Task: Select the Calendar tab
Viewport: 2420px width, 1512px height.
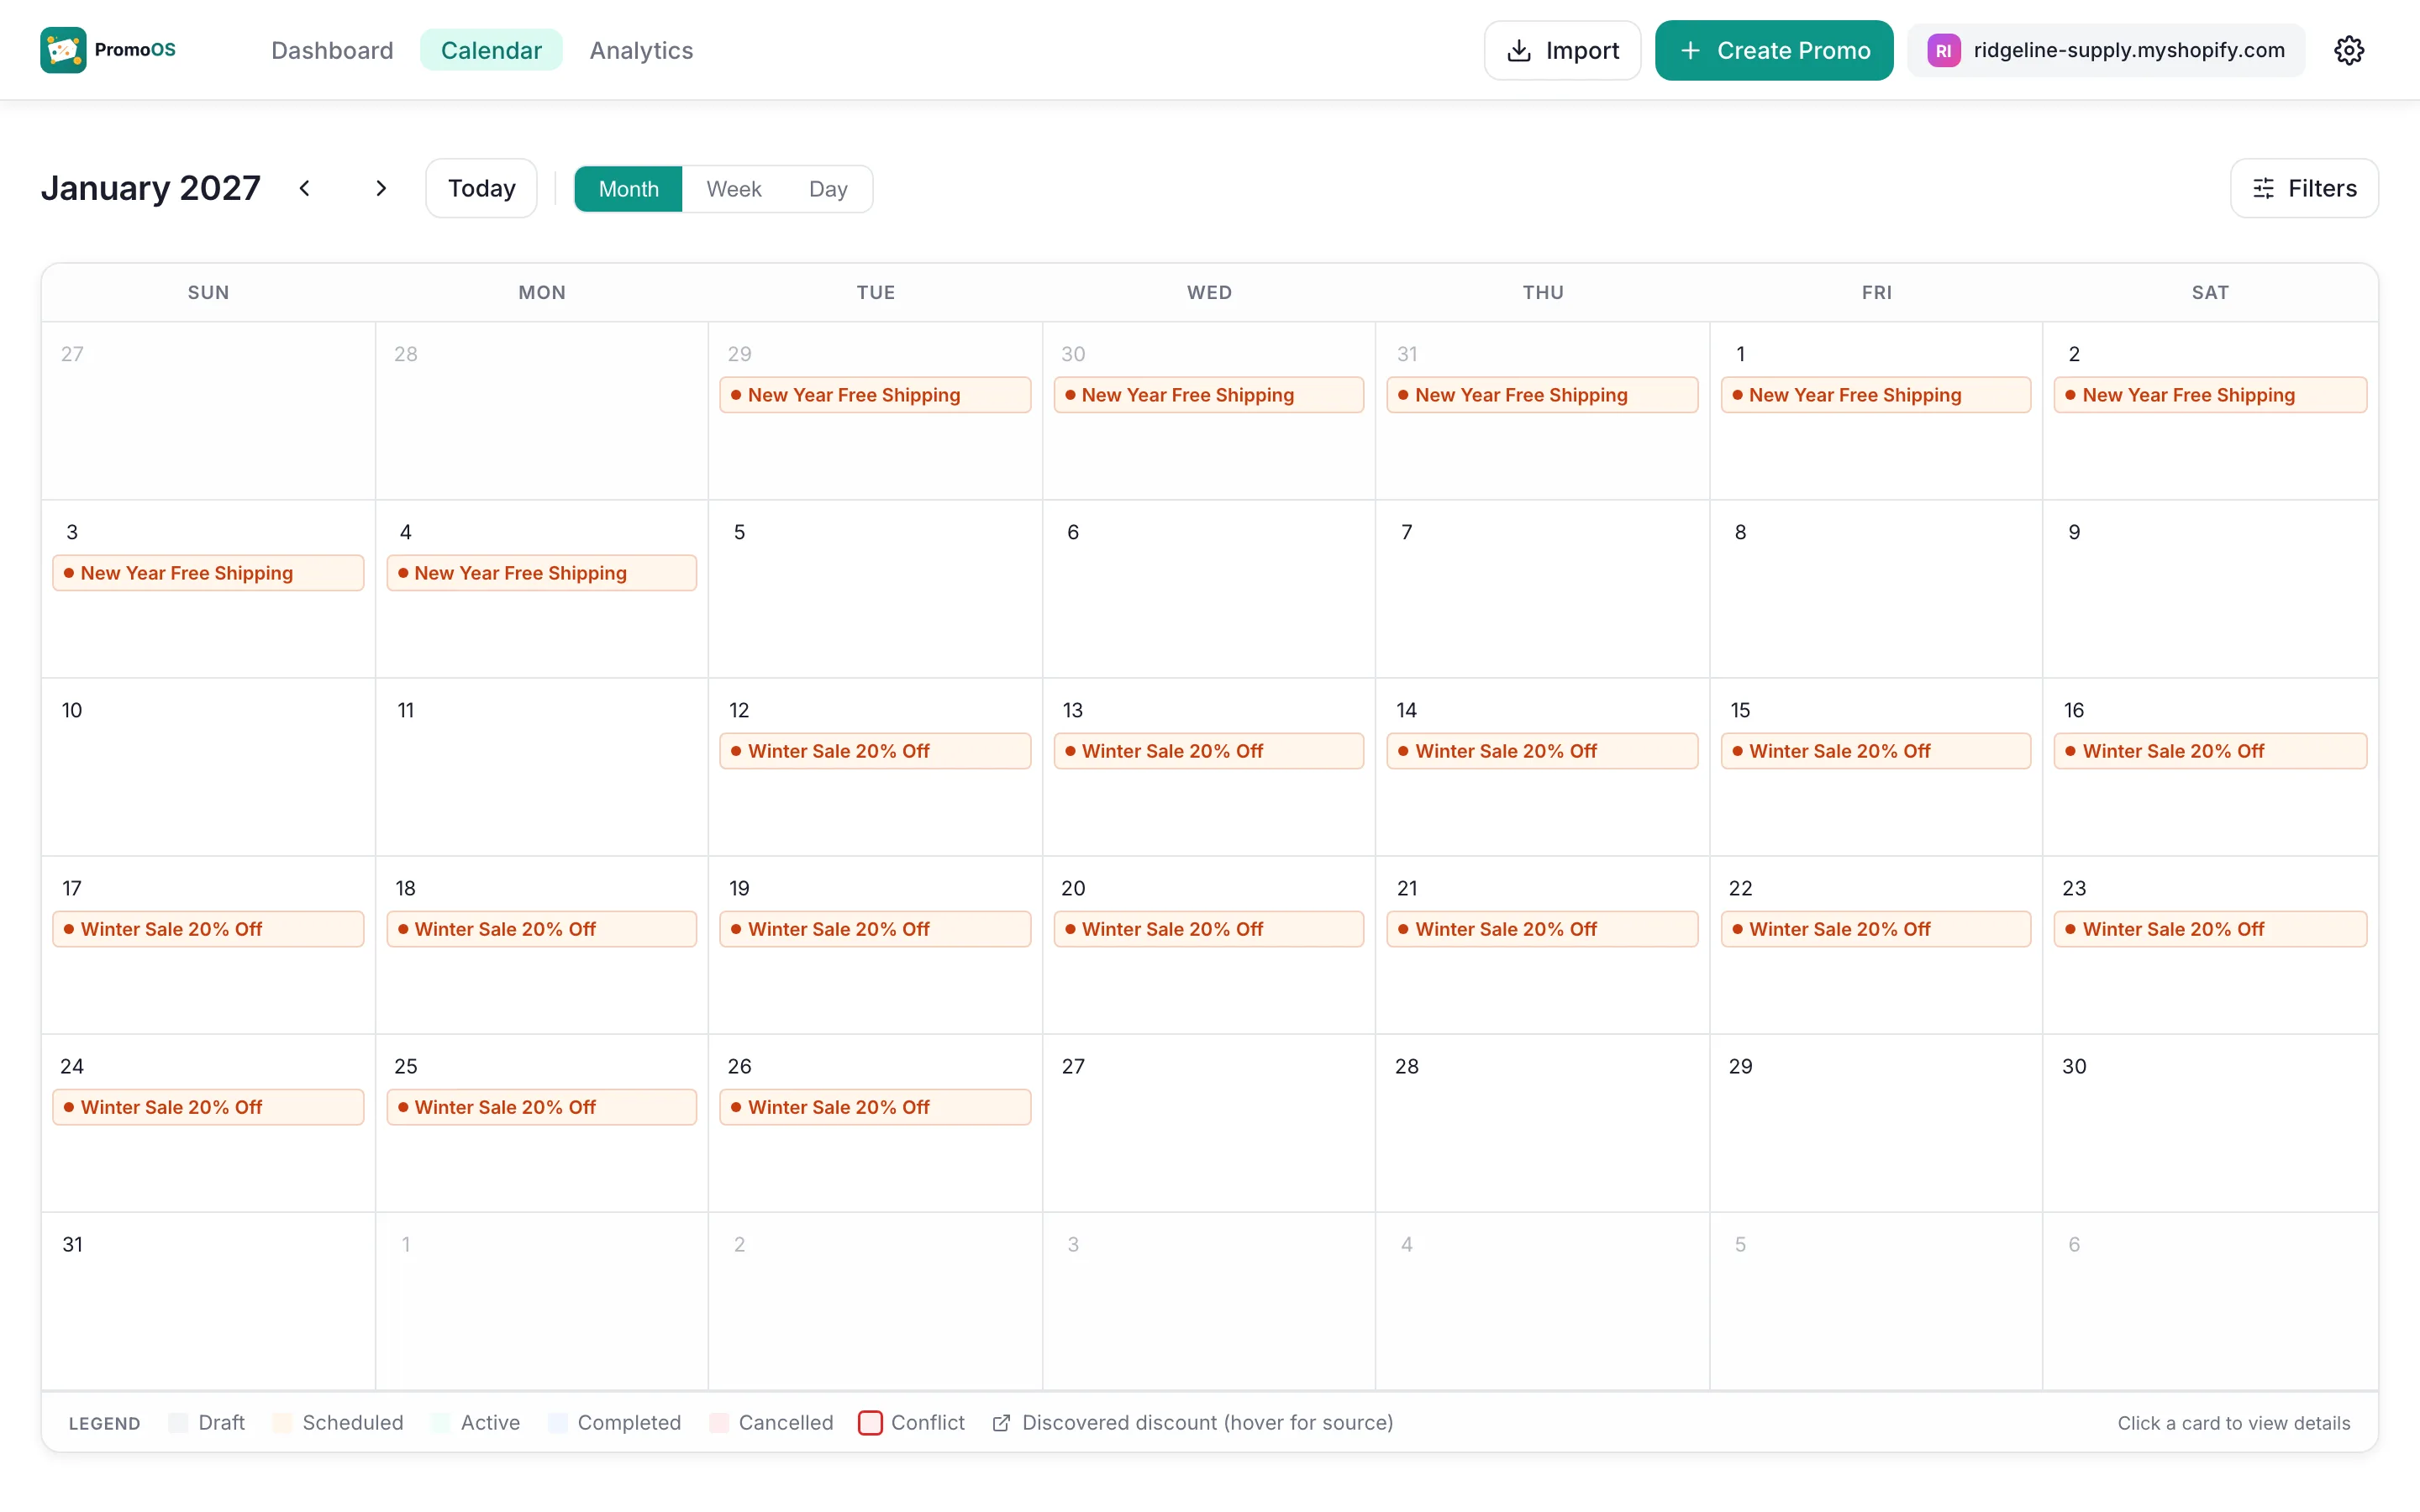Action: [x=491, y=50]
